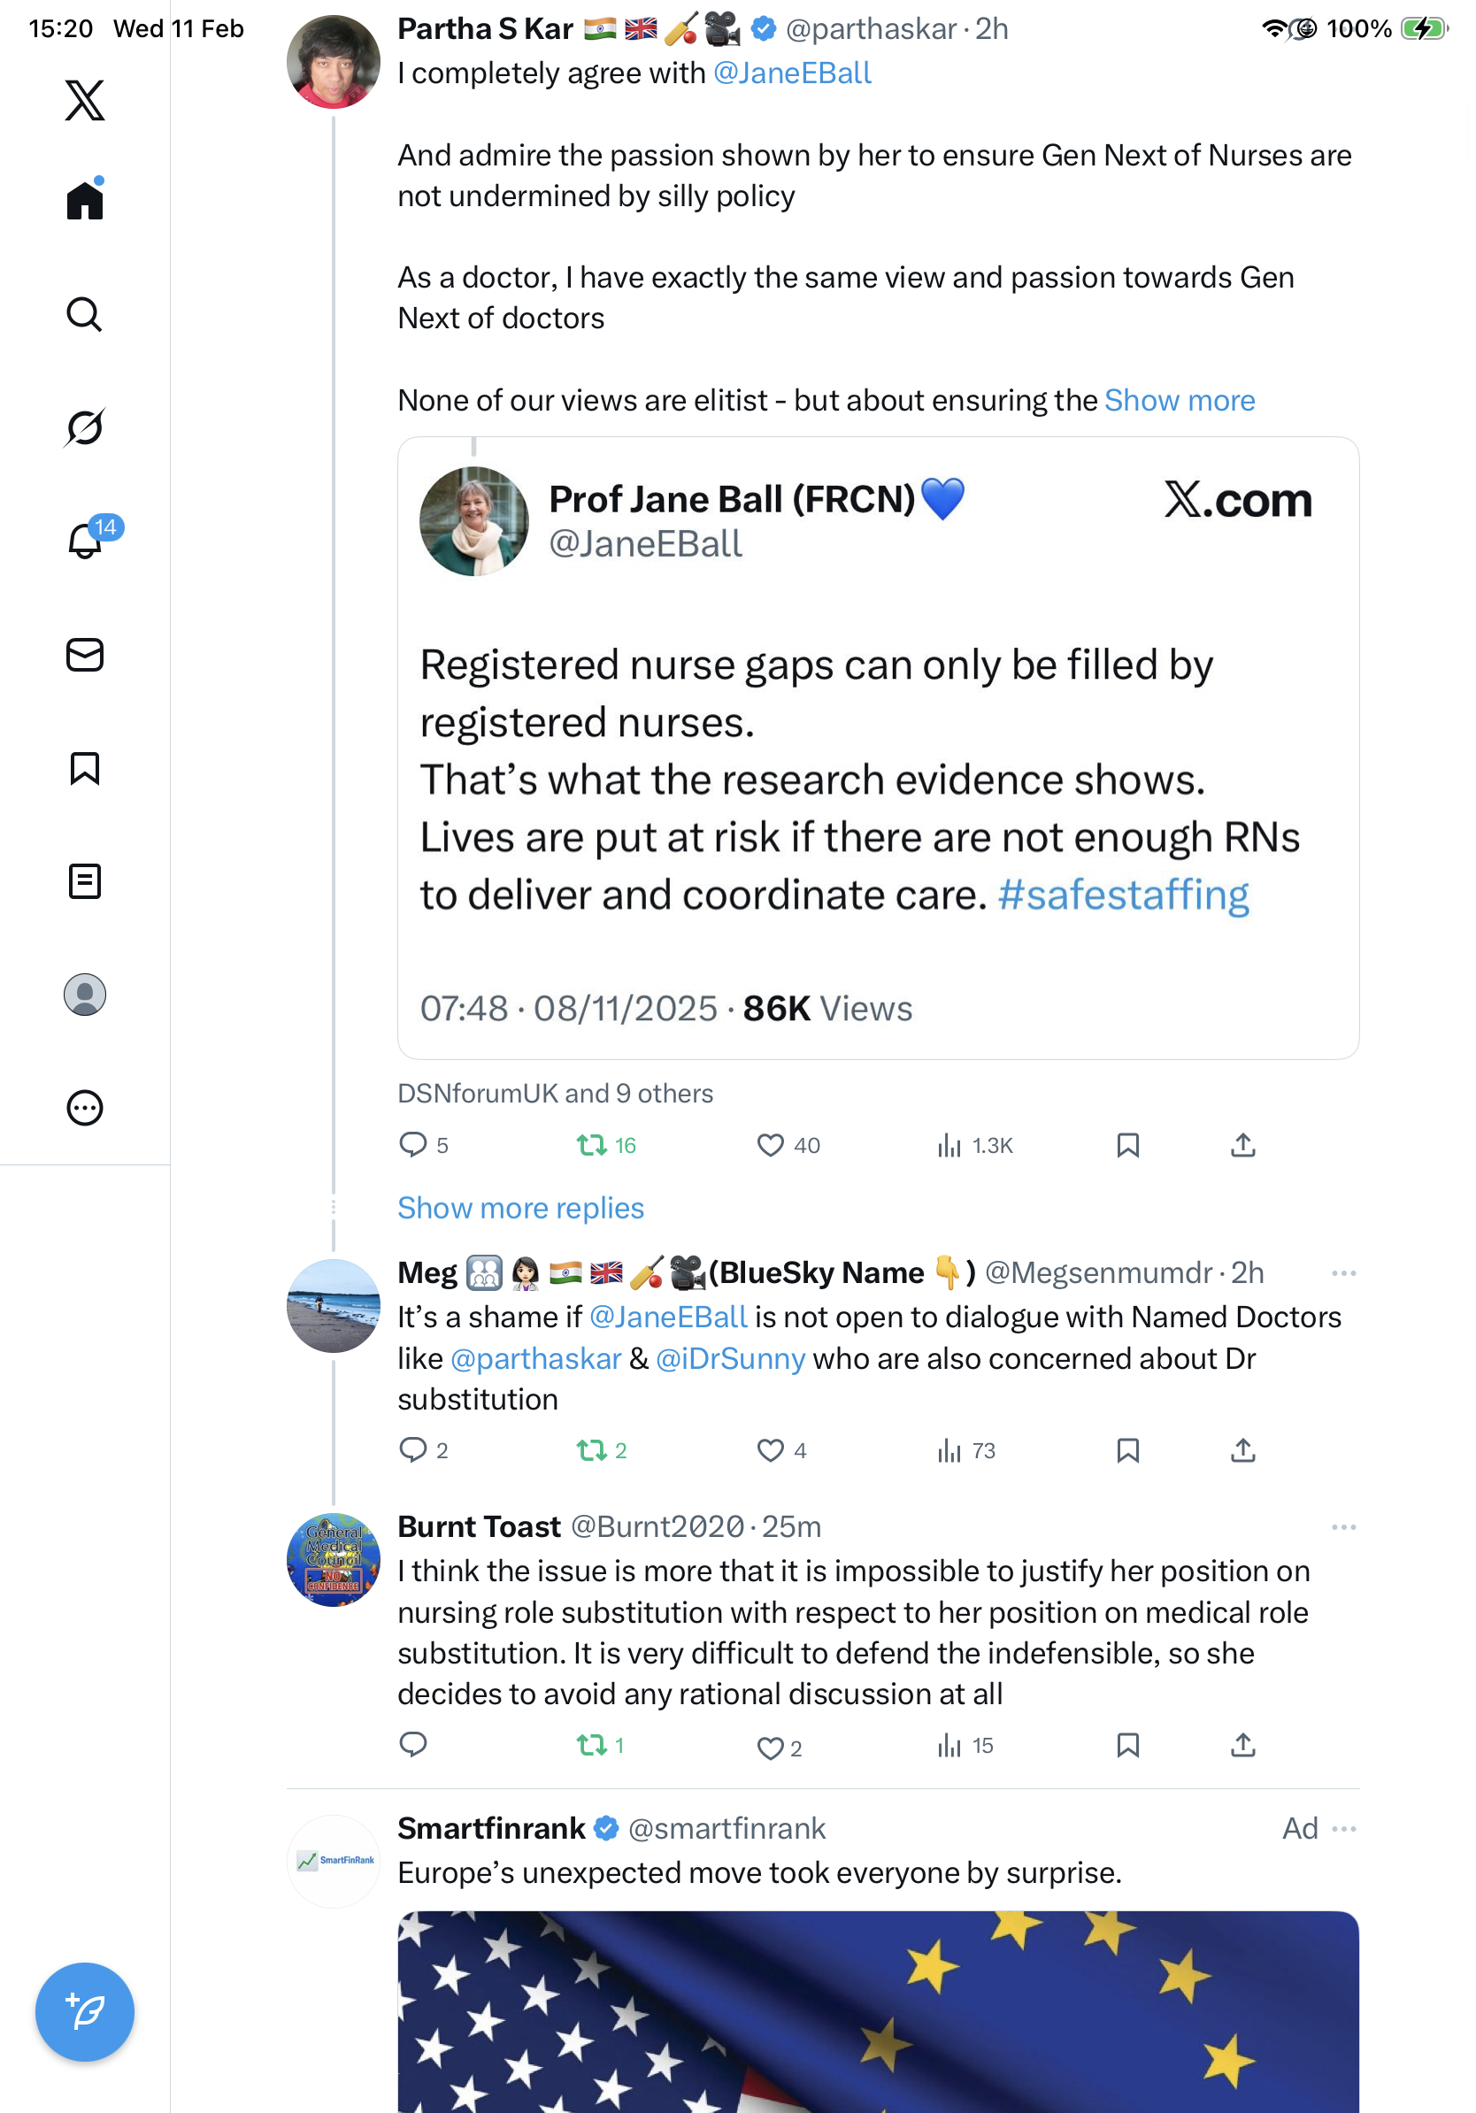Go to Home via house icon
The height and width of the screenshot is (2113, 1476).
click(x=85, y=200)
